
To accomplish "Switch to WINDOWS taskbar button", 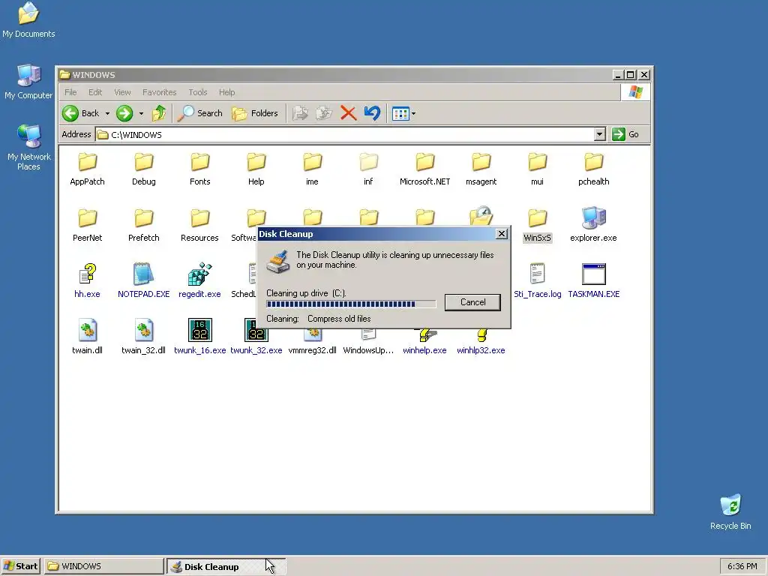I will pyautogui.click(x=103, y=566).
